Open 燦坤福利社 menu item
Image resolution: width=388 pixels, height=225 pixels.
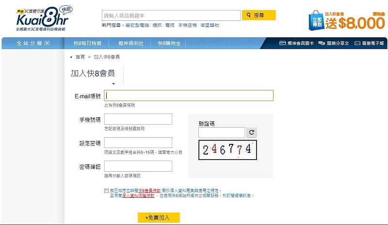coord(131,43)
